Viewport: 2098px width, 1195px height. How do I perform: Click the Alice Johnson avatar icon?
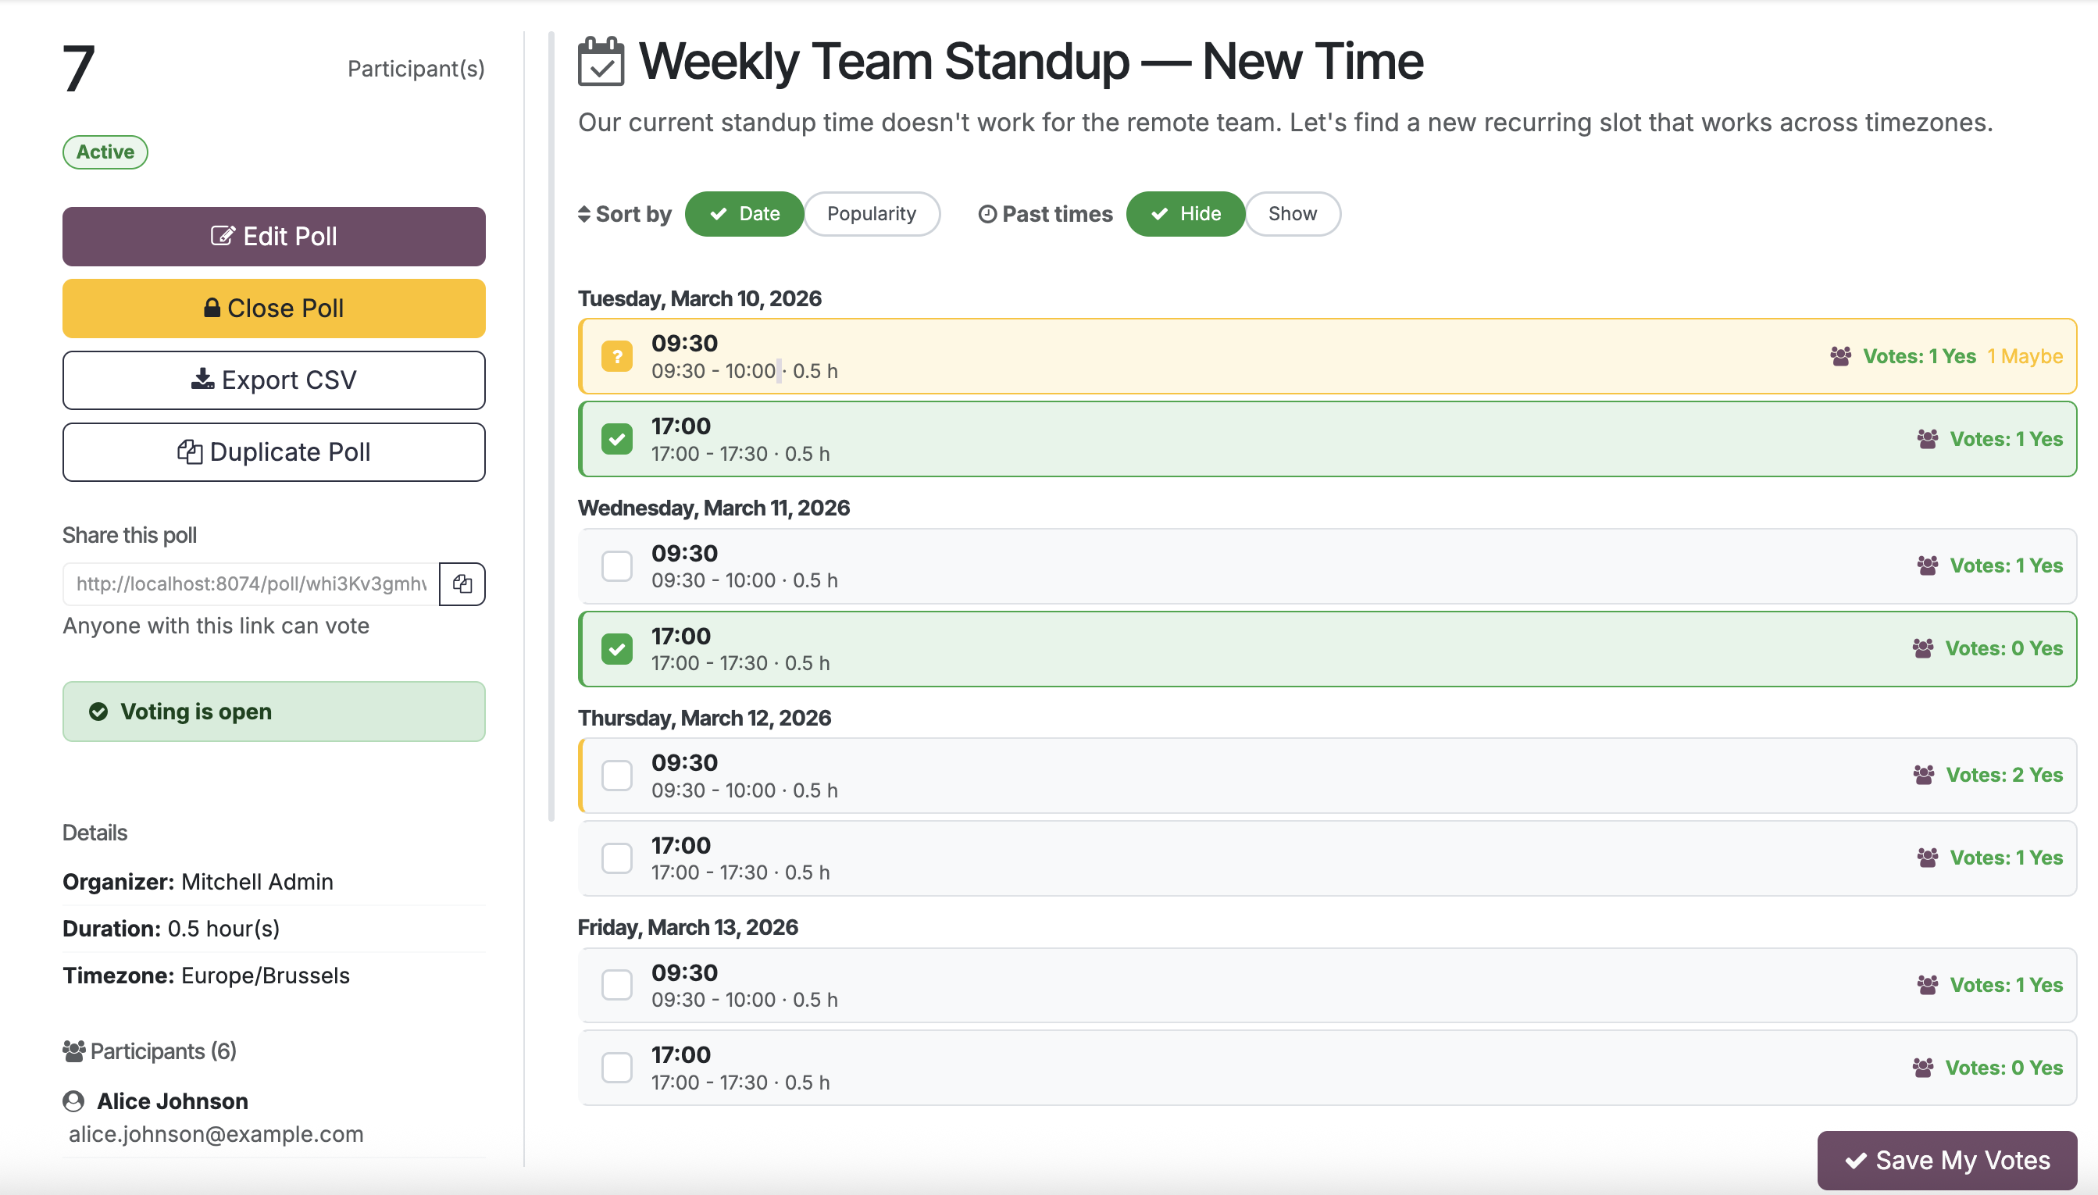(x=74, y=1100)
